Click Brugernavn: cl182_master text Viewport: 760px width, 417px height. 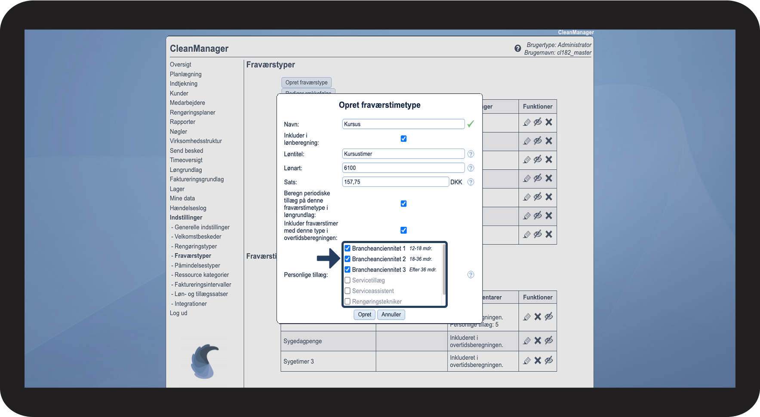[557, 52]
